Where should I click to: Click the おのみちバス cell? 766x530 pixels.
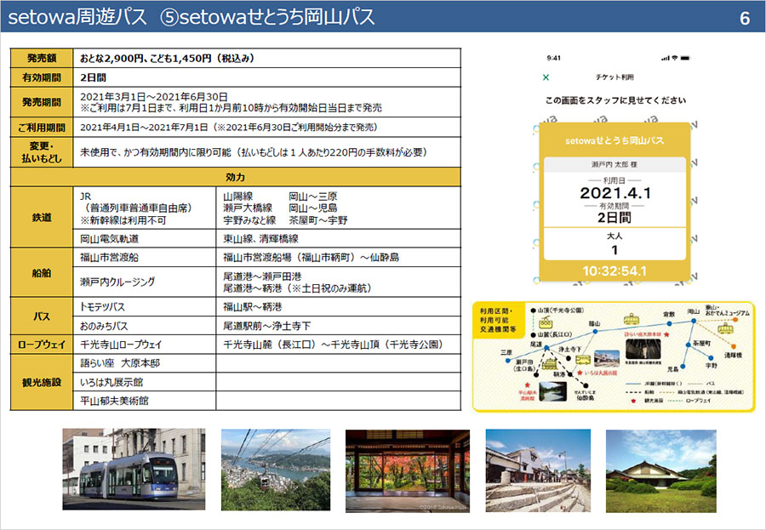tap(144, 325)
